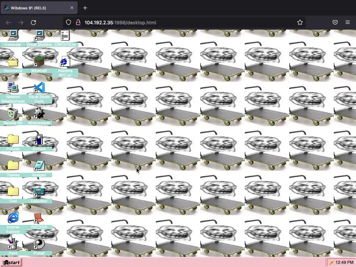This screenshot has height=267, width=356.
Task: Launch the Solitaire shortcut
Action: 39,140
